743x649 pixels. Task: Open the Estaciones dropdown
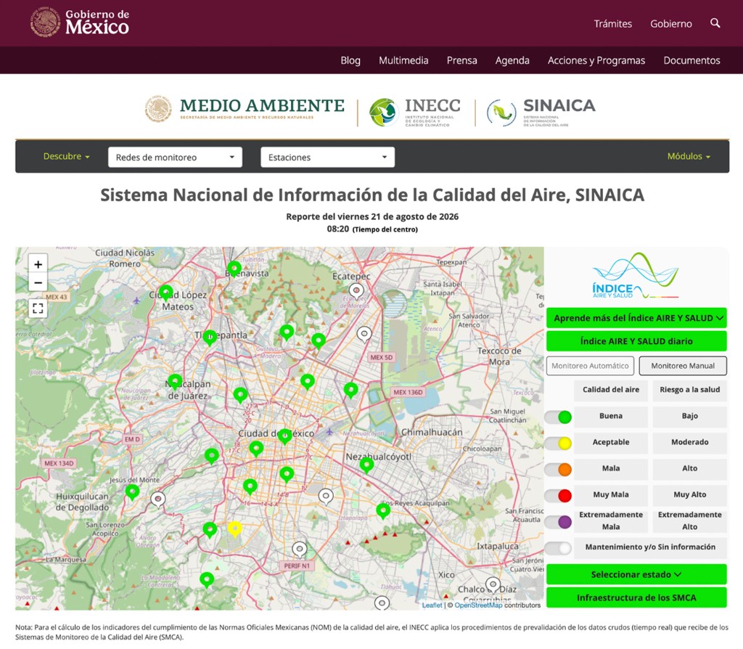point(327,157)
